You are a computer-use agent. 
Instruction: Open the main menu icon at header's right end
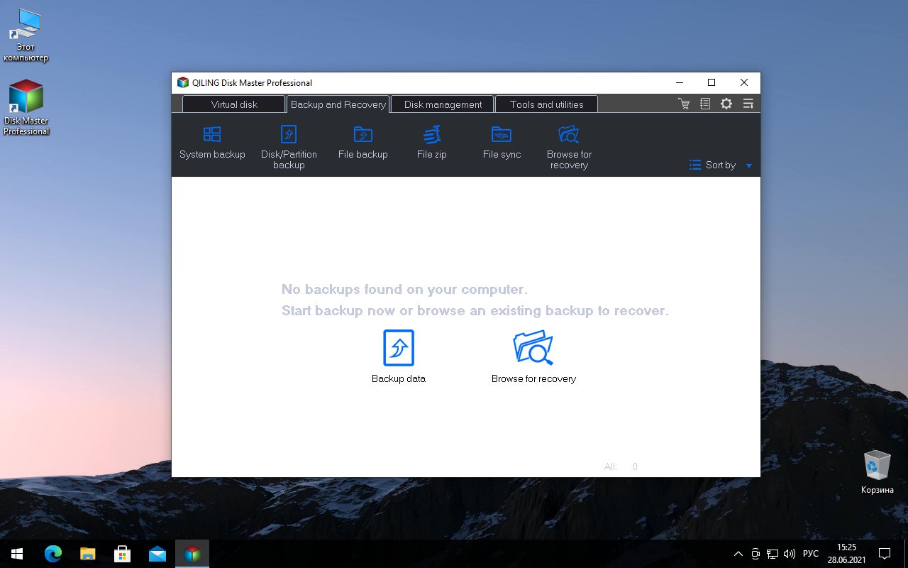[748, 104]
